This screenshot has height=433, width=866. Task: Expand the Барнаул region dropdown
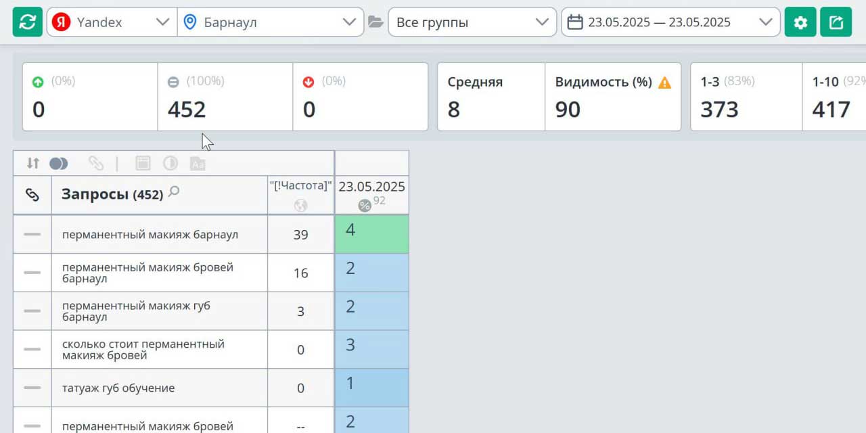(x=270, y=22)
